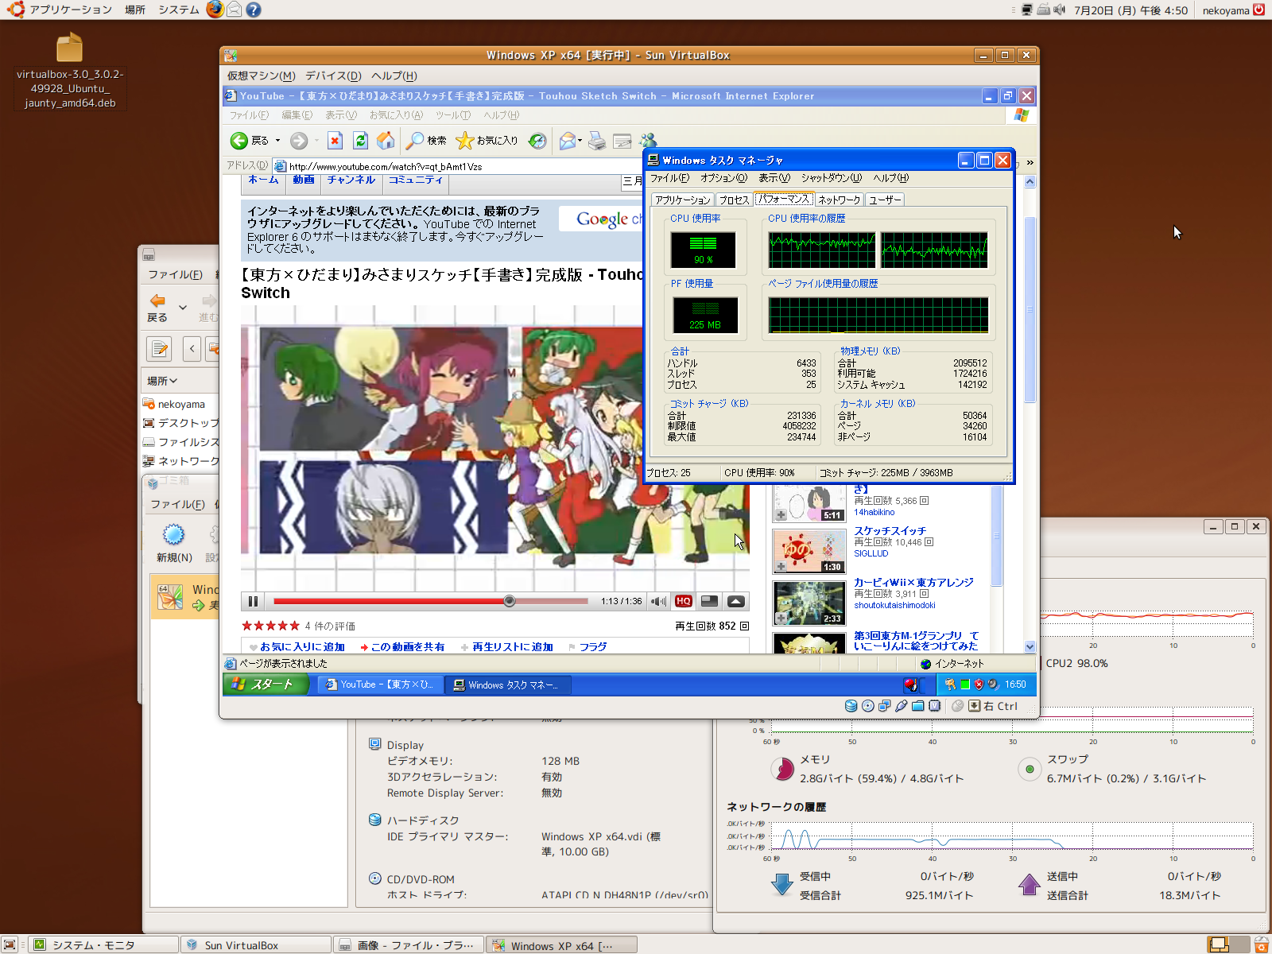Click the XP スタート button

coord(265,684)
